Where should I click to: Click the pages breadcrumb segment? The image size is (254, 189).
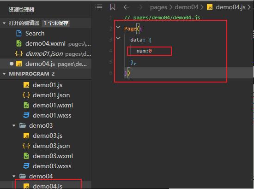(x=158, y=7)
